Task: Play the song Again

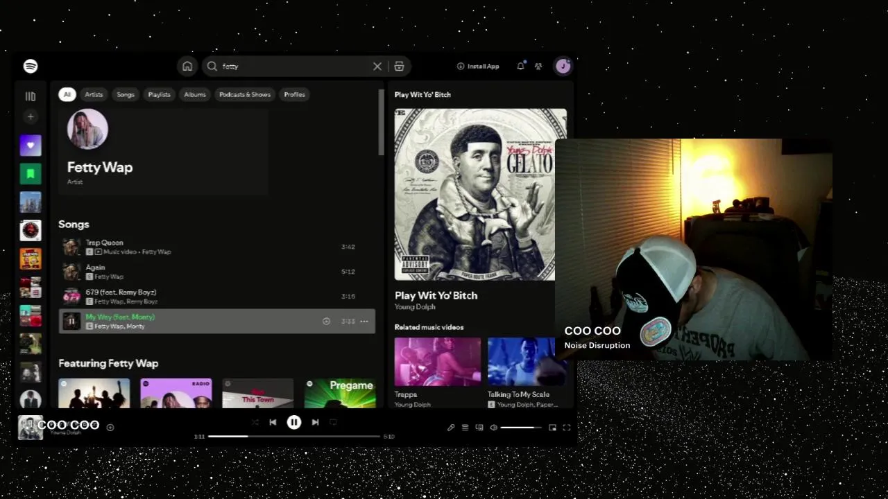Action: click(x=216, y=272)
